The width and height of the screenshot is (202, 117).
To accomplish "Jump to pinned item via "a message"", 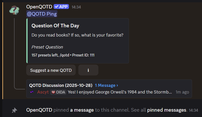I will (82, 110).
